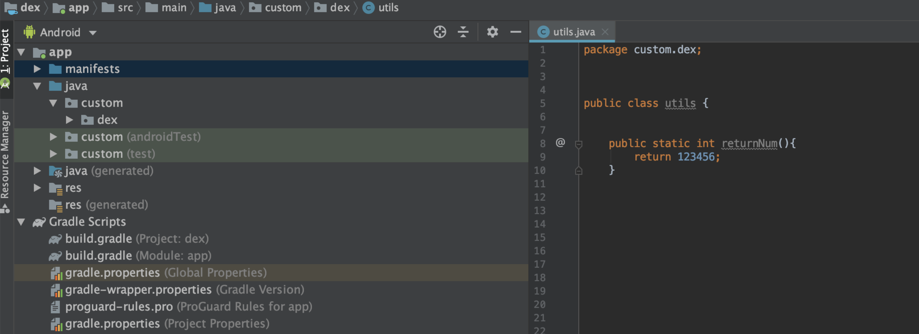Click the utils class icon in breadcrumb
The width and height of the screenshot is (919, 334).
click(x=369, y=7)
